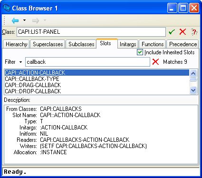The image size is (202, 178).
Task: Switch to the Hierarchy tab
Action: [16, 44]
